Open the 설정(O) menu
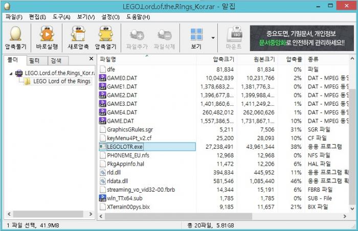Image resolution: width=358 pixels, height=231 pixels. 110,17
